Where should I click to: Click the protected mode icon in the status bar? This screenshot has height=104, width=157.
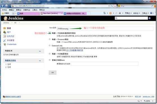click(139, 101)
